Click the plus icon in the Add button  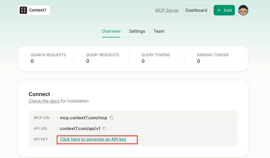click(219, 10)
